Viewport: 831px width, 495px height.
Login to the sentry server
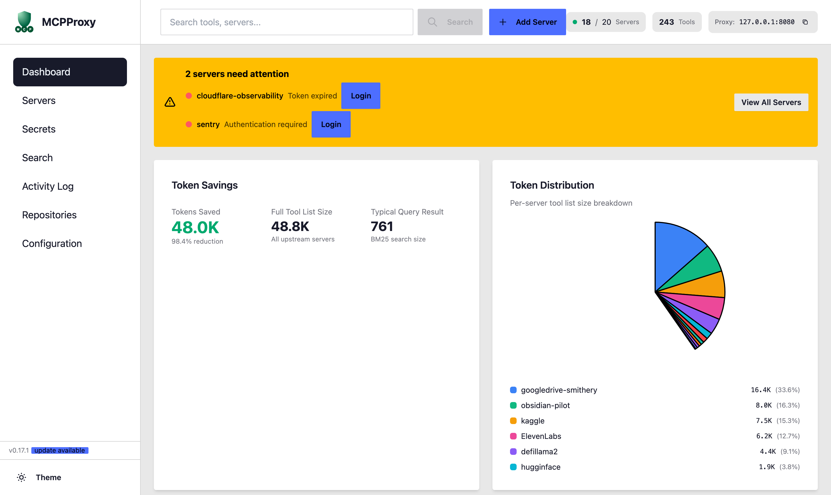331,124
